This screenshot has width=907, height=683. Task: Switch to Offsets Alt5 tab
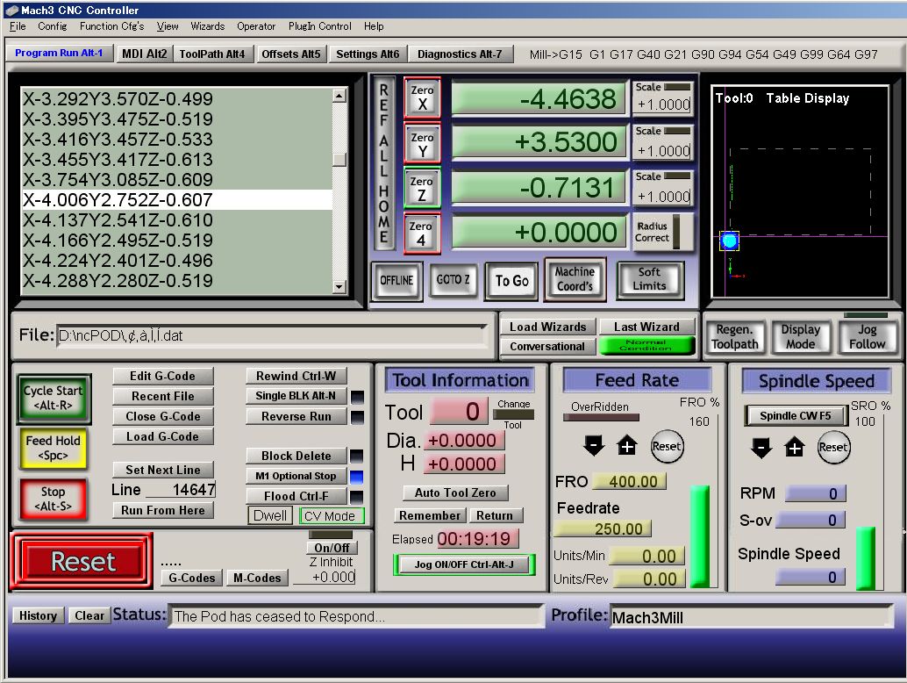coord(290,54)
